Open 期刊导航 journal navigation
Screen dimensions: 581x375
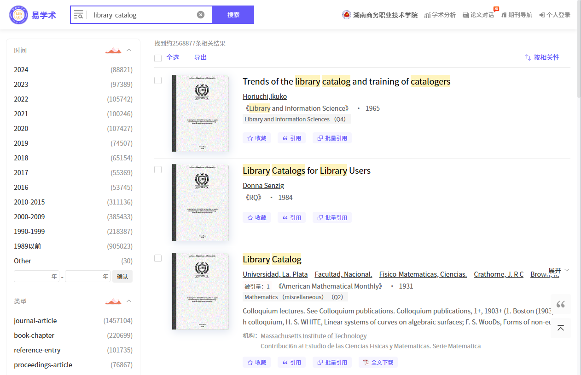point(516,15)
